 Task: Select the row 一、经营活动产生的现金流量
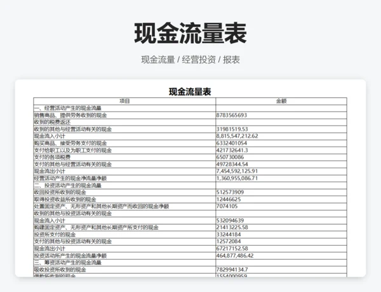click(190, 108)
